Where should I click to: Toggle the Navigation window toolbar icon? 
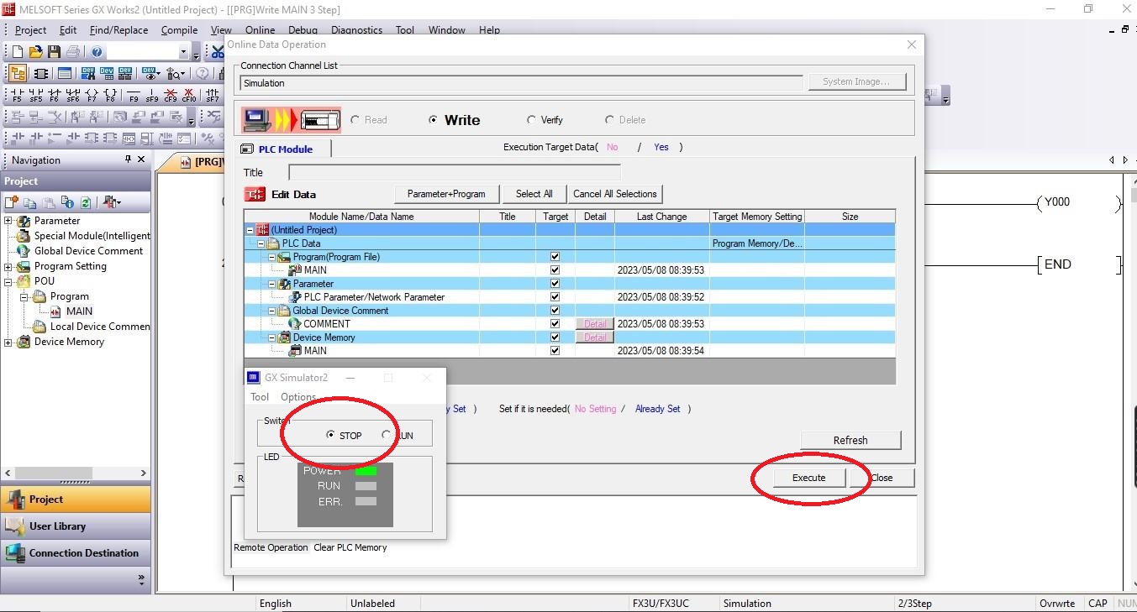pos(17,74)
